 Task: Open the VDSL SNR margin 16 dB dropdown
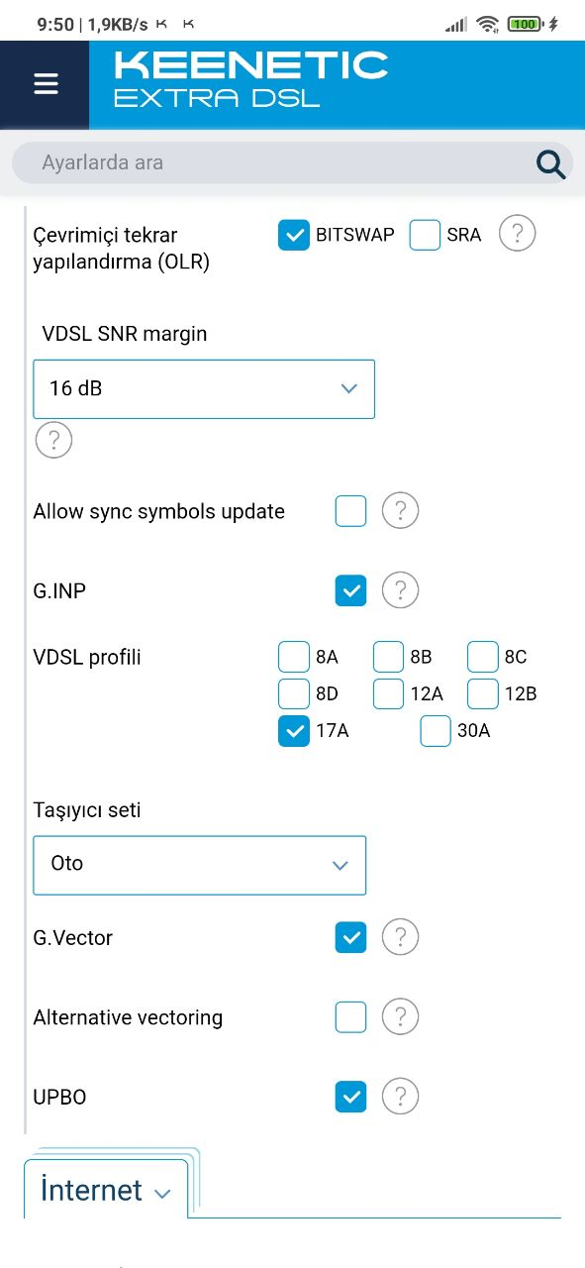204,388
